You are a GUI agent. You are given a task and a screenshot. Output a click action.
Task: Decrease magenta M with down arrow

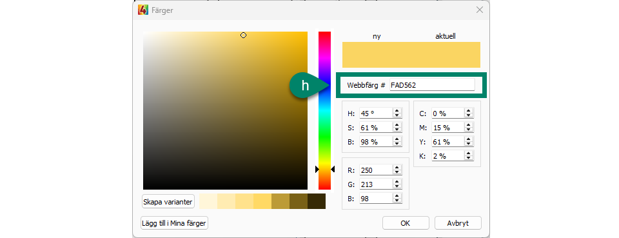469,130
